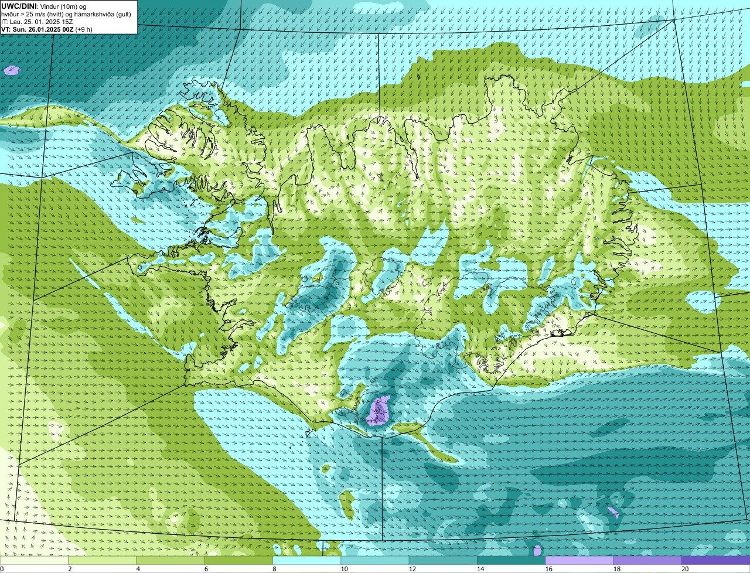Select the above-20 m/s dark purple legend segment
The width and height of the screenshot is (750, 573).
715,560
